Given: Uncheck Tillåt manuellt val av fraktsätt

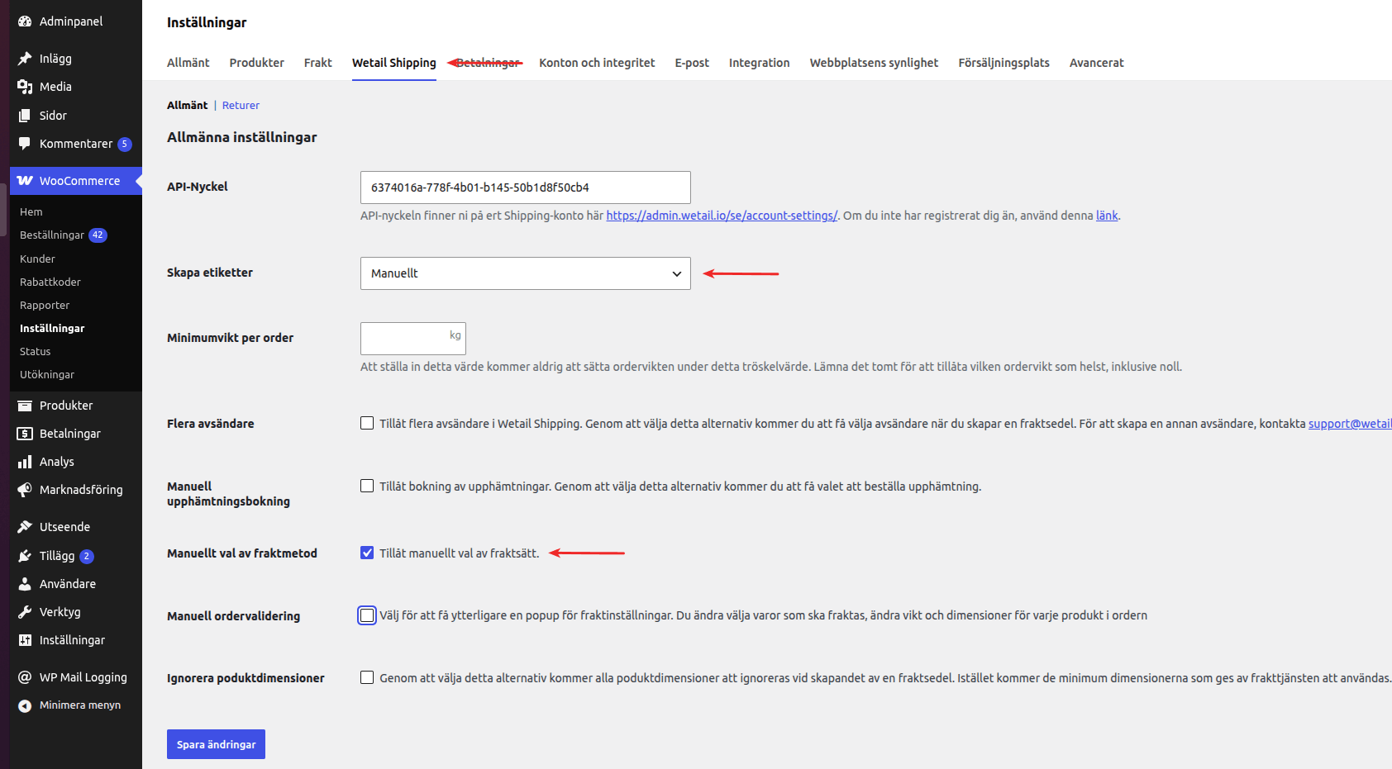Looking at the screenshot, I should pos(367,553).
